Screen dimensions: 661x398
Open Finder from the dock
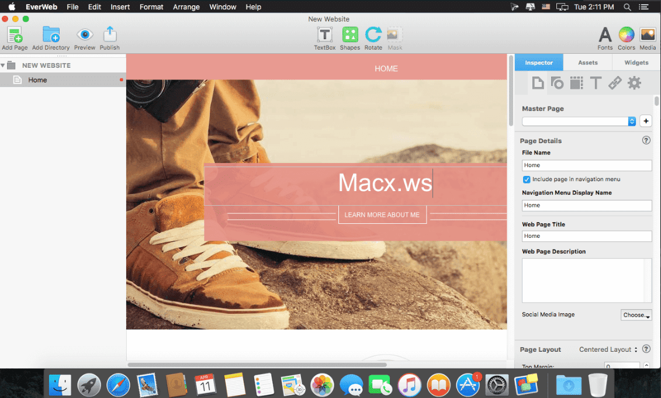[60, 385]
